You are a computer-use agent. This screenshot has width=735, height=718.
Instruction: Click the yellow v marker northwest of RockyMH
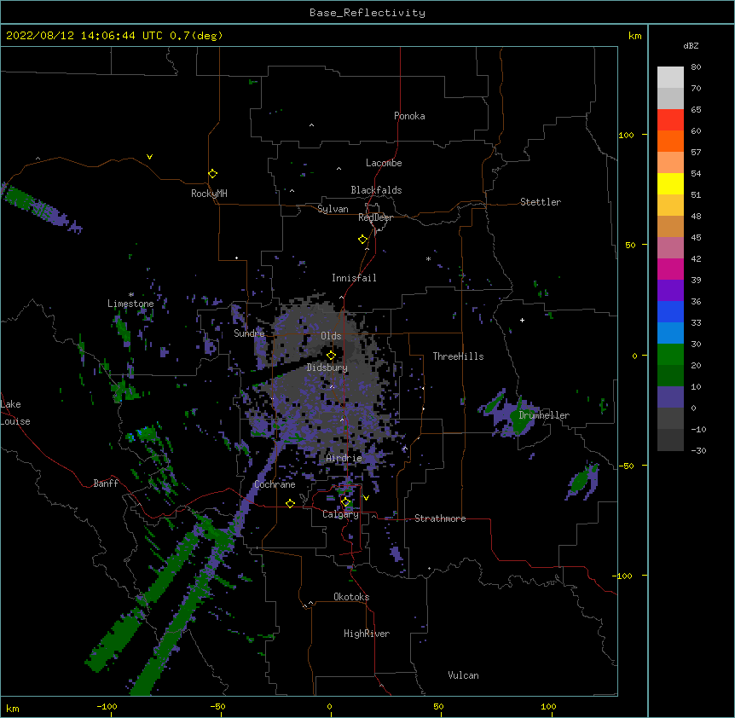149,157
